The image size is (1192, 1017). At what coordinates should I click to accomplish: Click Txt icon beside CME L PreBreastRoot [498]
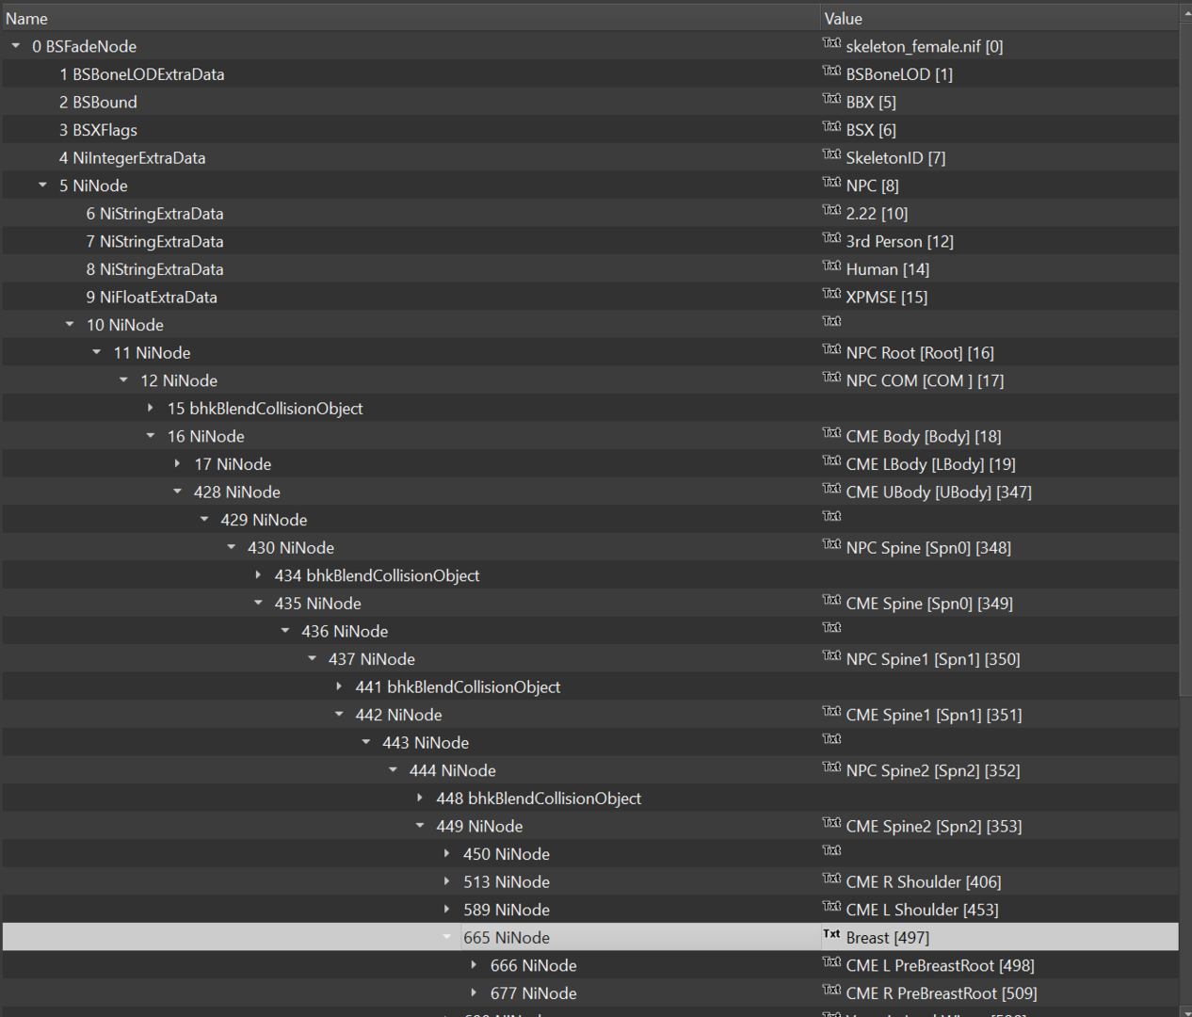pos(831,962)
